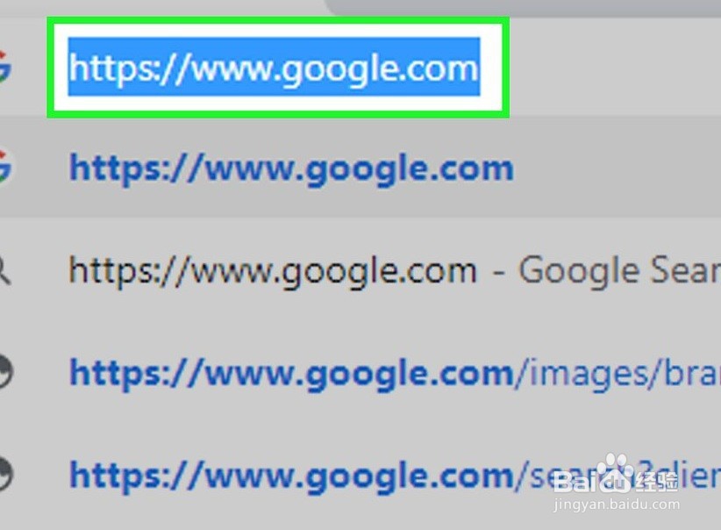The height and width of the screenshot is (530, 721).
Task: Click the globe icon beside the images/bran suggestion
Action: click(x=5, y=371)
